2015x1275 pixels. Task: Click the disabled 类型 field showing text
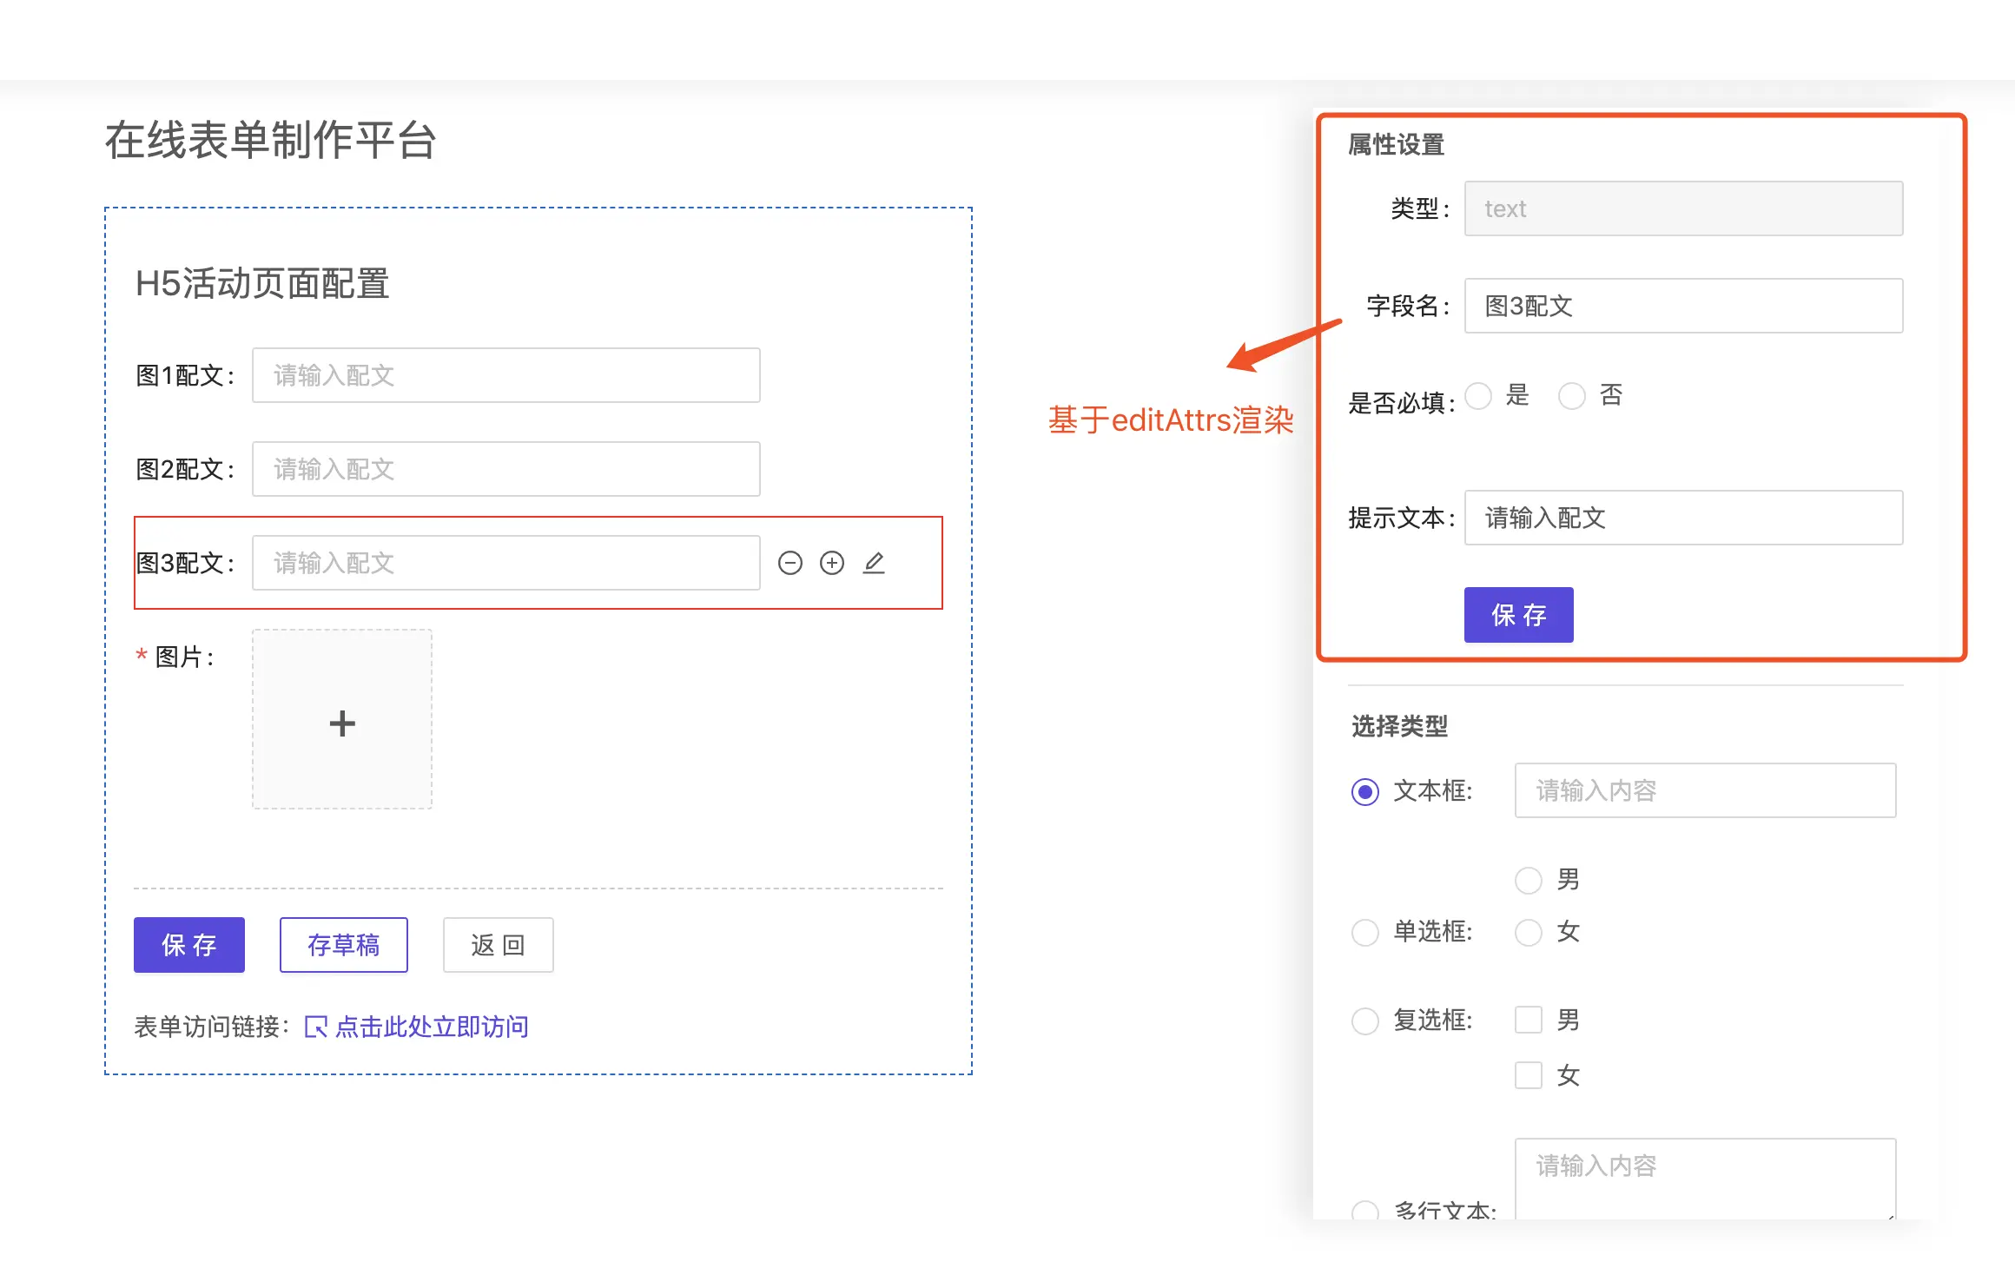tap(1683, 208)
